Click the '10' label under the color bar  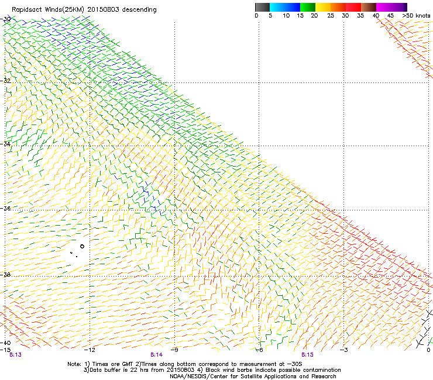[286, 16]
